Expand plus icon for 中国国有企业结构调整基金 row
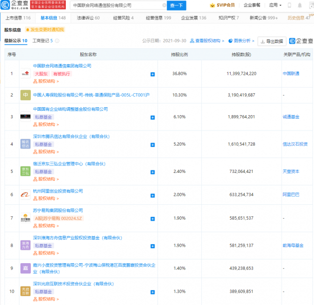This screenshot has width=314, height=305. pyautogui.click(x=153, y=118)
